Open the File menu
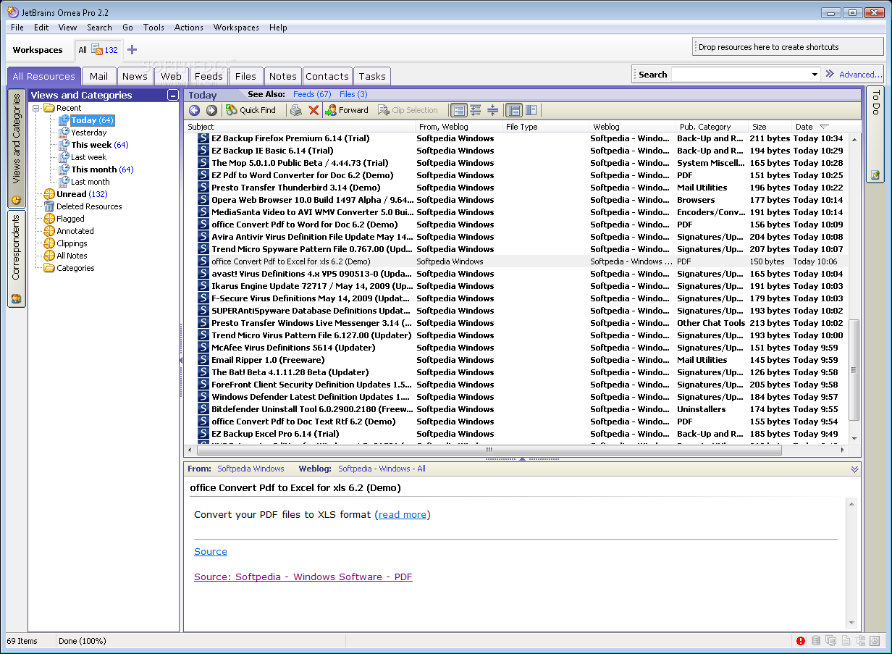The width and height of the screenshot is (892, 654). [x=17, y=28]
